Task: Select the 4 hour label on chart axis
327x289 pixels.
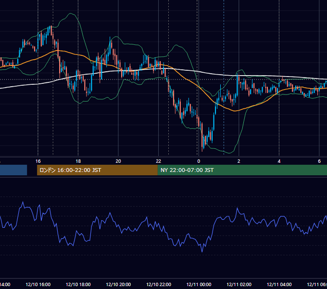Action: point(279,161)
